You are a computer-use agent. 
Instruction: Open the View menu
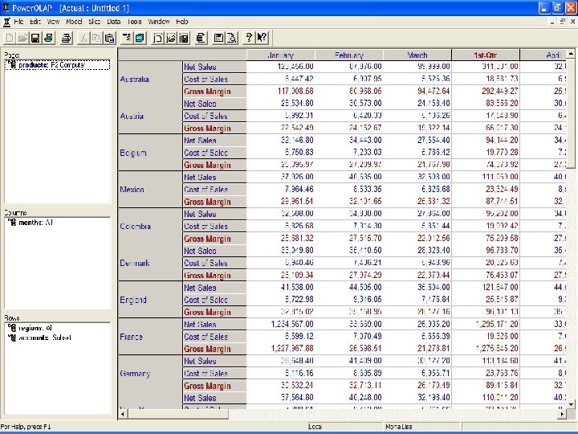[x=53, y=22]
